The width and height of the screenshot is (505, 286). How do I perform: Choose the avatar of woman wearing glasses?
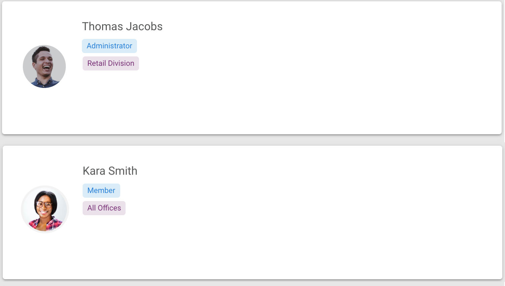click(x=45, y=209)
